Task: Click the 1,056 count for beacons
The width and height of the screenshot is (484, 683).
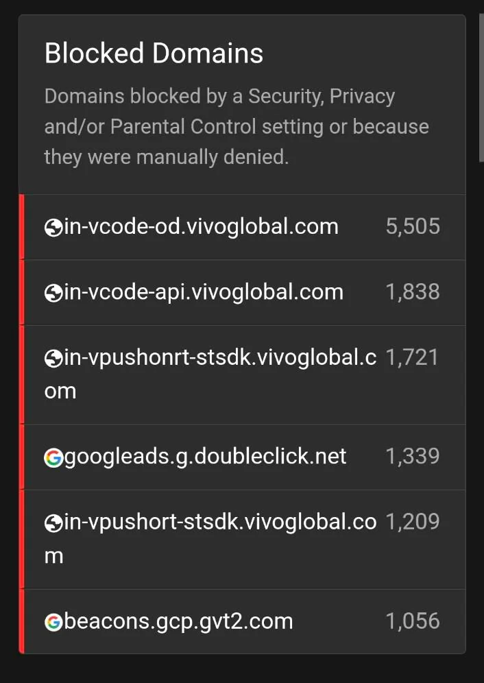Action: [413, 622]
